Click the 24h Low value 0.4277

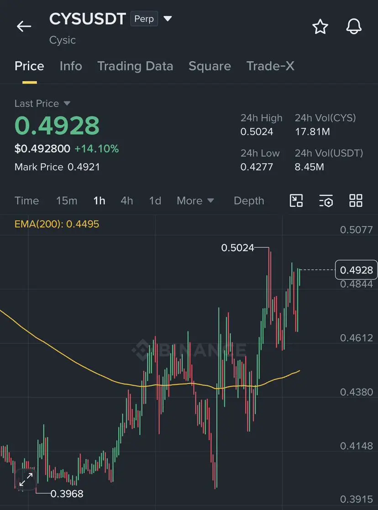(x=257, y=167)
